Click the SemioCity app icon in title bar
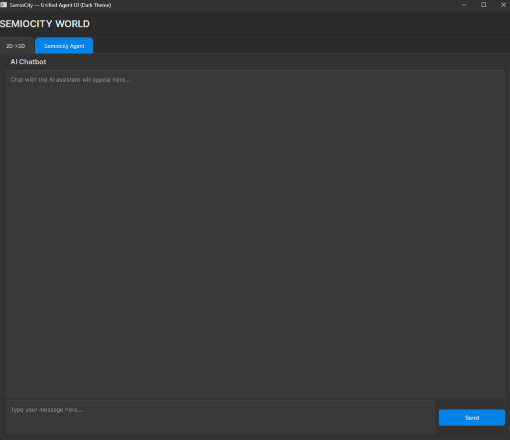The image size is (510, 440). 4,5
